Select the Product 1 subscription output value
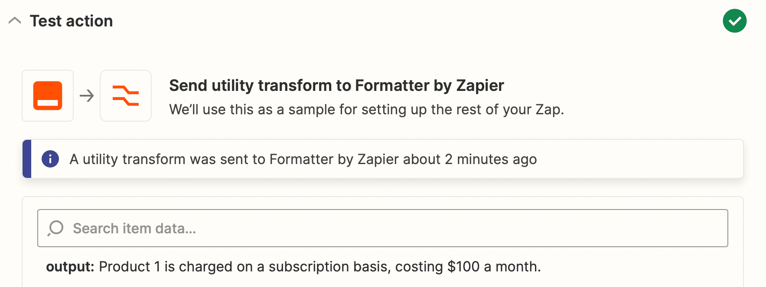The width and height of the screenshot is (766, 287). pos(319,267)
